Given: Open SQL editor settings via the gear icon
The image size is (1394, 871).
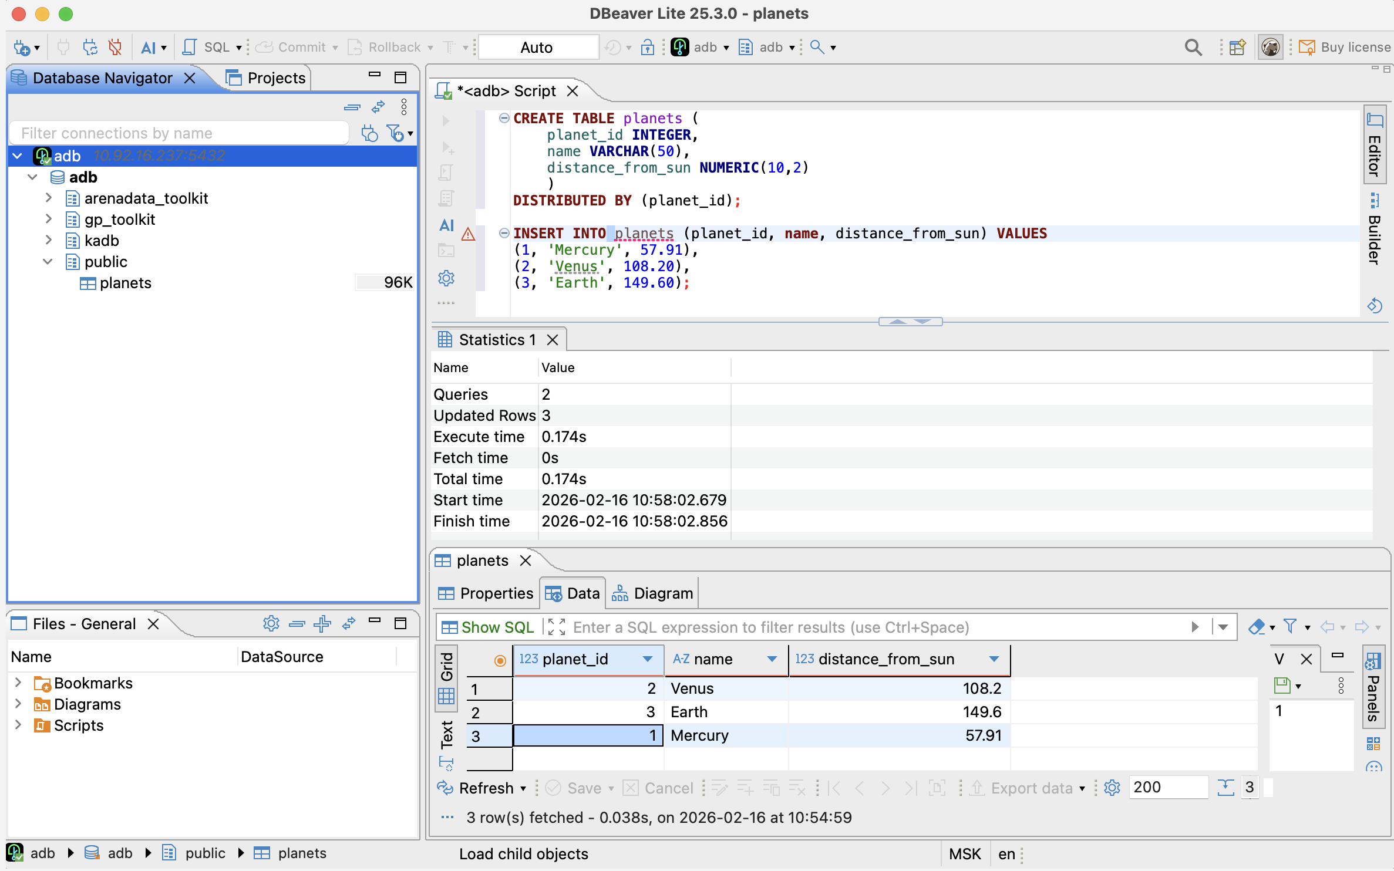Looking at the screenshot, I should click(446, 278).
